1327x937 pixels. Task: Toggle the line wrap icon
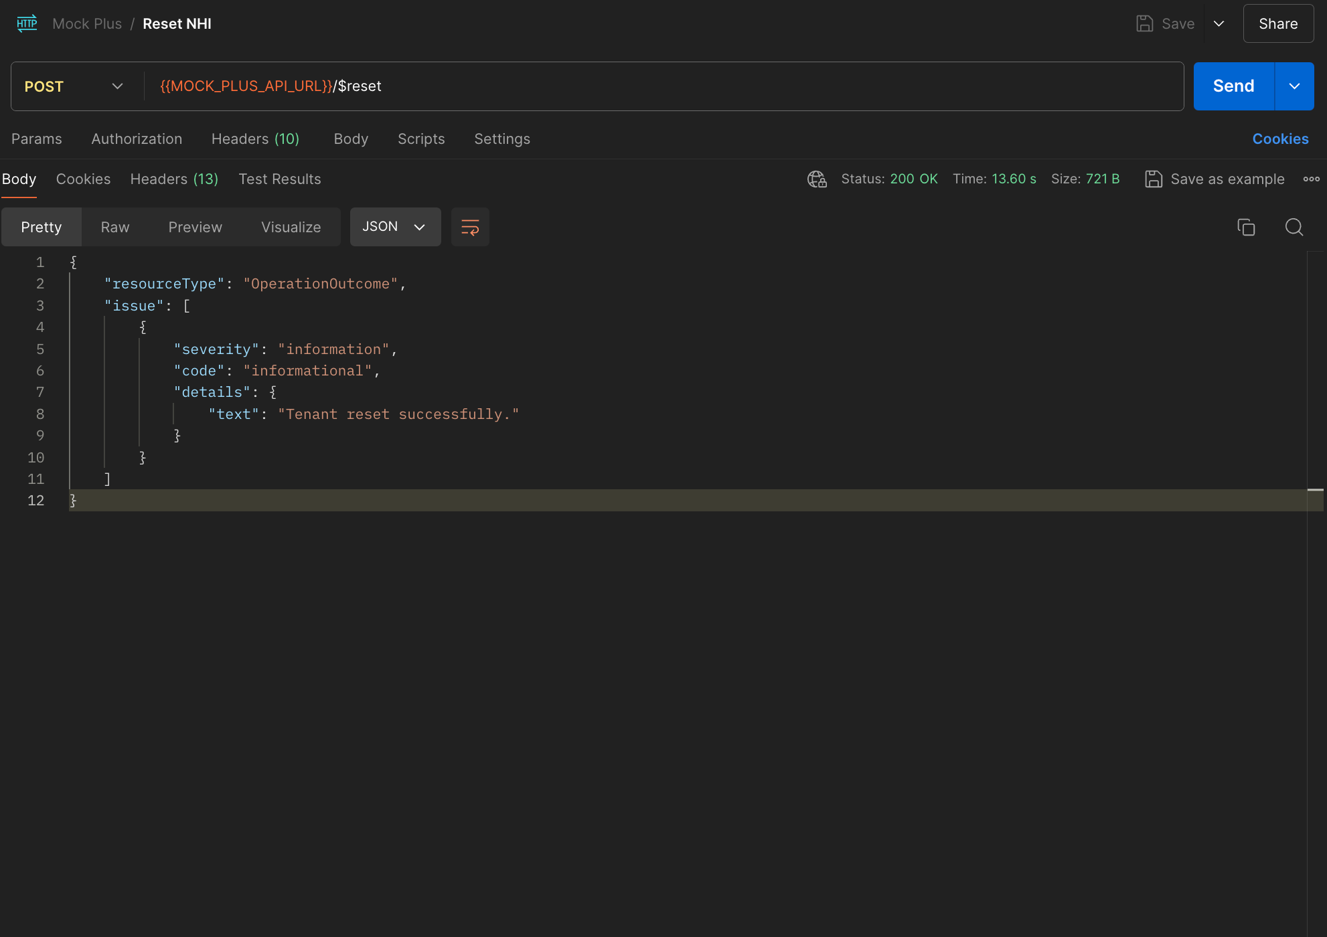tap(470, 227)
